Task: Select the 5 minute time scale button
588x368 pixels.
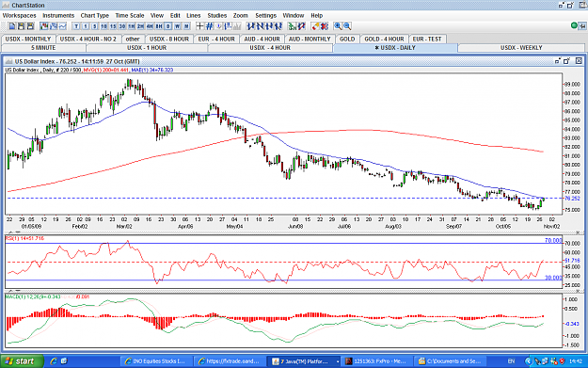Action: point(94,26)
